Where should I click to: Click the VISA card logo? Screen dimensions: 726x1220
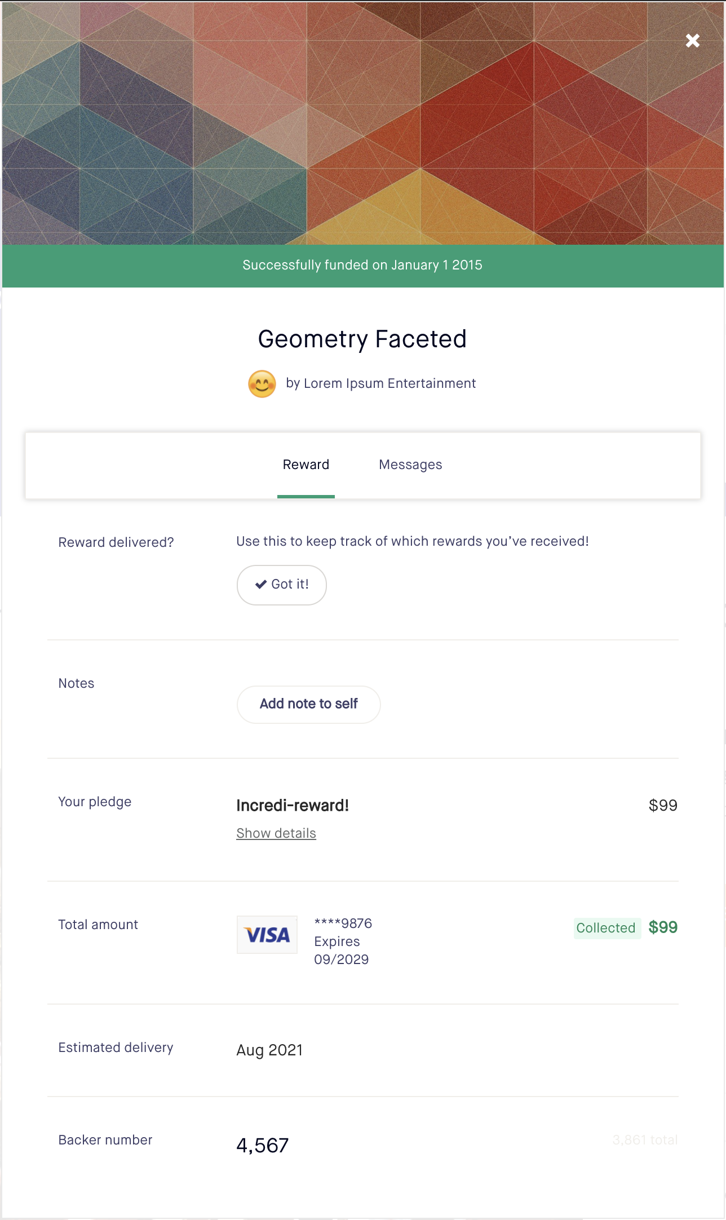pyautogui.click(x=267, y=935)
